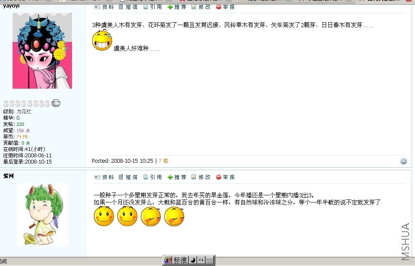Click the 引用 quote icon in 紫河's post
Image resolution: width=415 pixels, height=266 pixels.
[146, 177]
